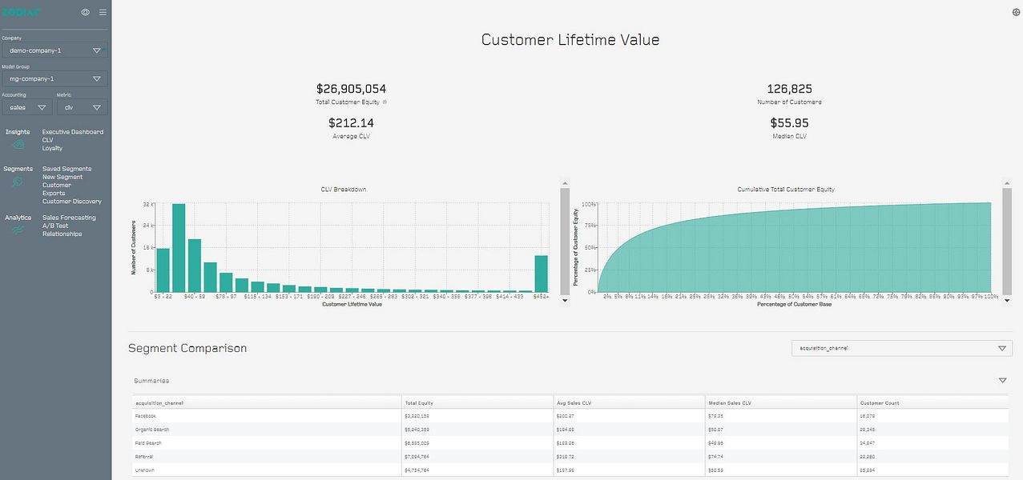Click the Analytics waves icon

[18, 230]
